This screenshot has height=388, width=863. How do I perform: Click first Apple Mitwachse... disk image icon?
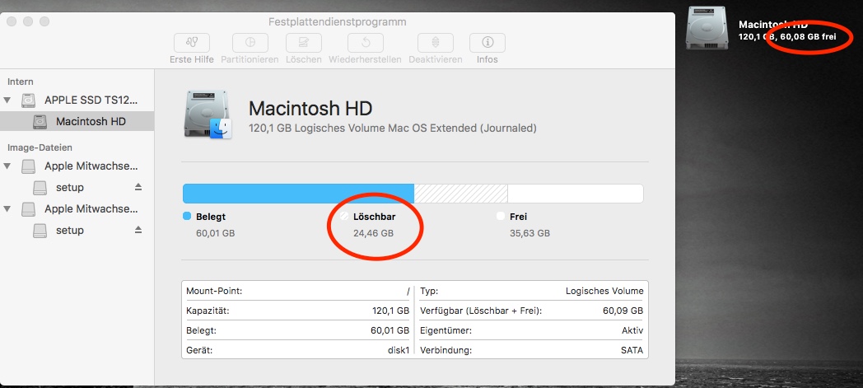pos(28,166)
